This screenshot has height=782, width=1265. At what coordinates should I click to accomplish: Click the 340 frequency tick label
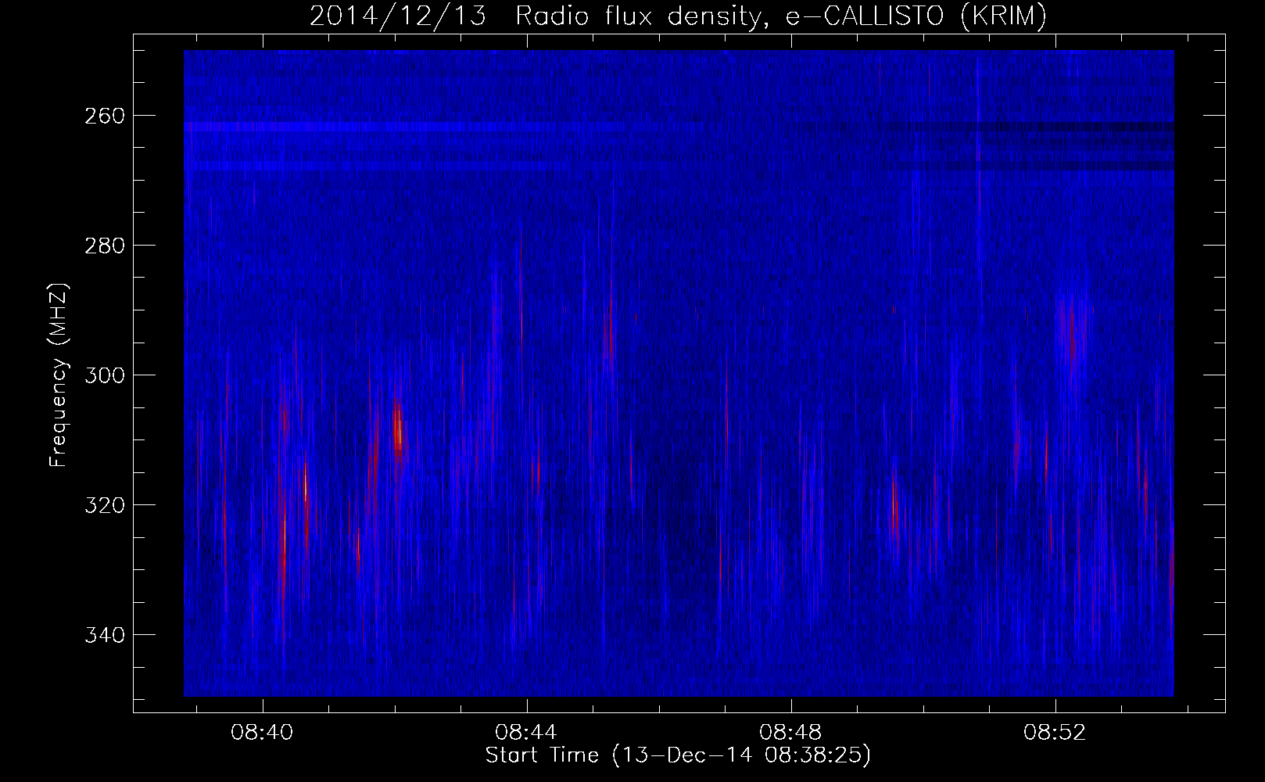[104, 634]
